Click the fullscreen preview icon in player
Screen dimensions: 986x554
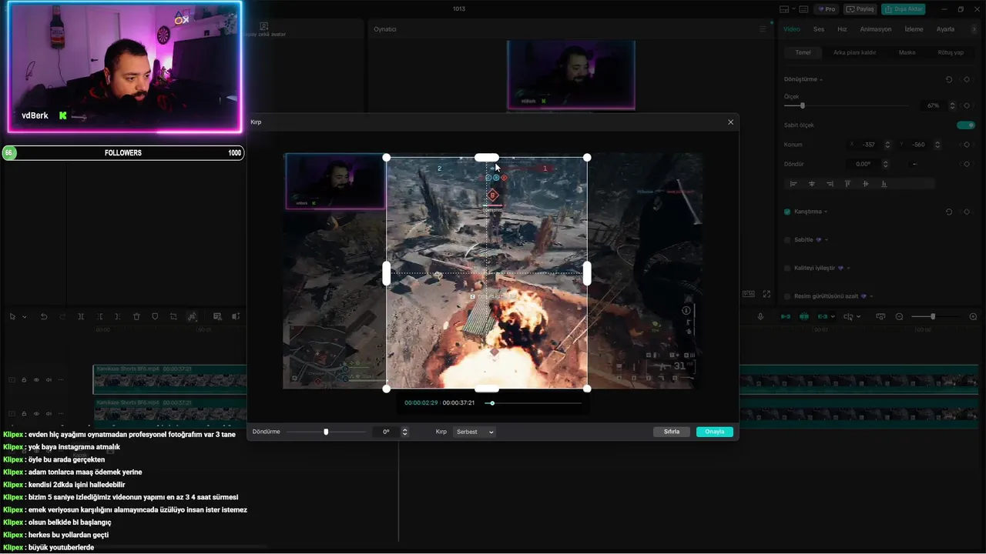click(766, 294)
